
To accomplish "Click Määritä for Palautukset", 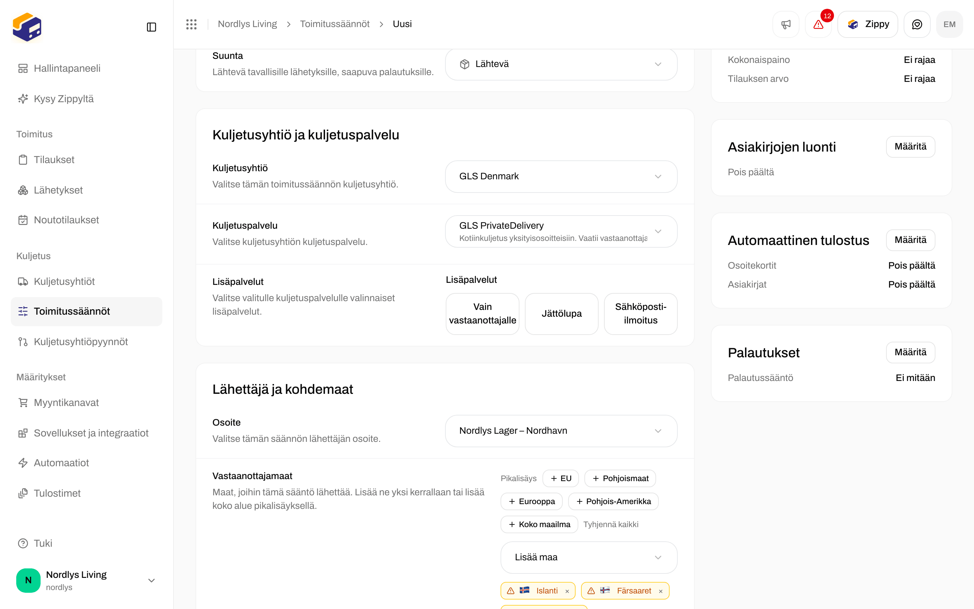I will click(x=910, y=353).
